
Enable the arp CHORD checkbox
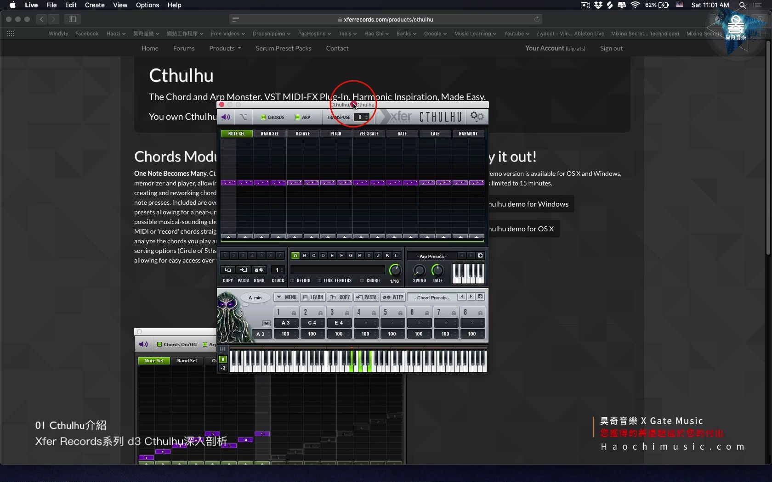pos(362,280)
